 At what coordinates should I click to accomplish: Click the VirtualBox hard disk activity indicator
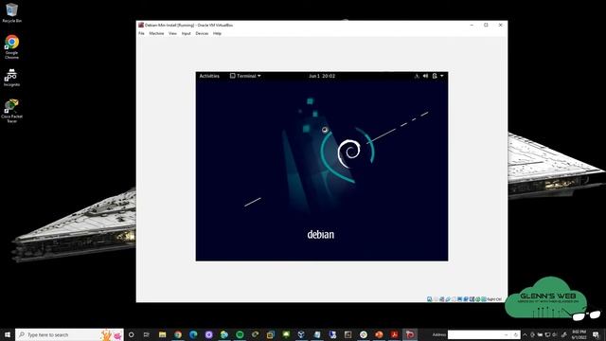[429, 299]
